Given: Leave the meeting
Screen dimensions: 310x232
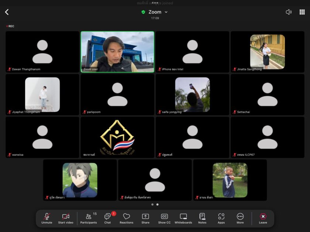Looking at the screenshot, I should pos(263,218).
